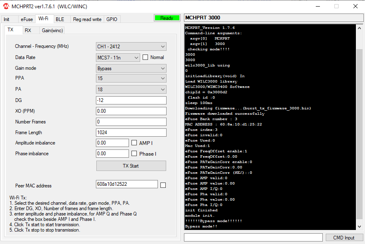Minimize the MCHPRT2 window
Image resolution: width=365 pixels, height=244 pixels.
click(318, 6)
